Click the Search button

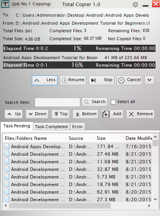(95, 102)
